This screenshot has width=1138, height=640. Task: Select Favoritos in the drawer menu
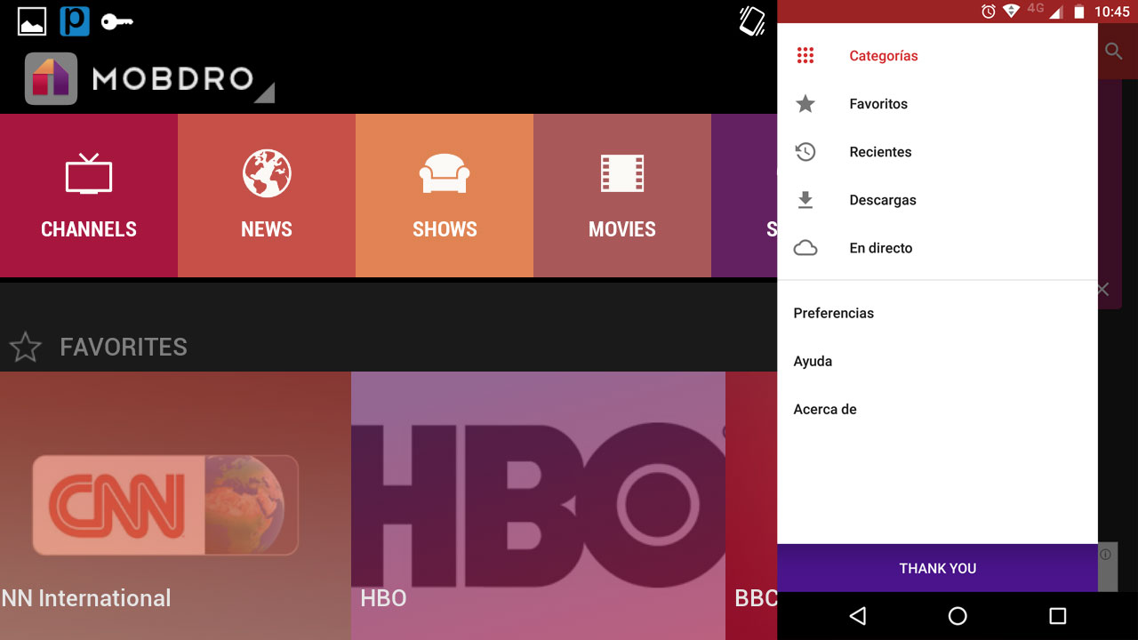tap(937, 104)
